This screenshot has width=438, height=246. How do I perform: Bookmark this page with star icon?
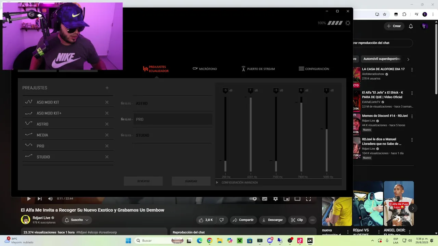(385, 14)
